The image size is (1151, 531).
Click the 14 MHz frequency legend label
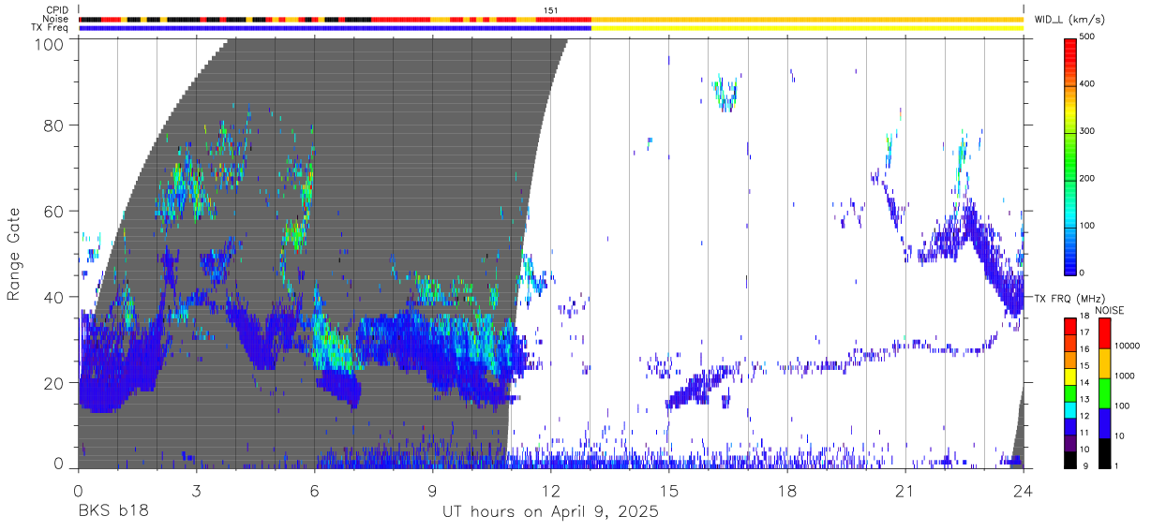[1084, 383]
